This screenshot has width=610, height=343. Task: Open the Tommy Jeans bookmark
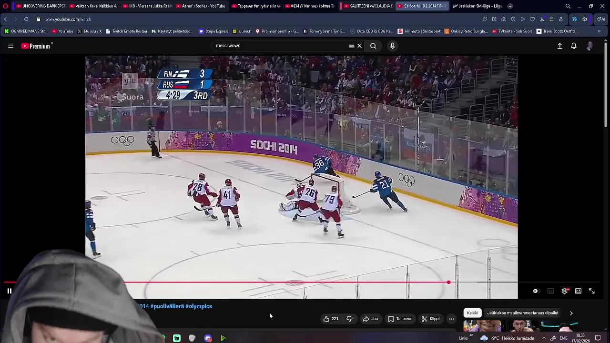(324, 31)
